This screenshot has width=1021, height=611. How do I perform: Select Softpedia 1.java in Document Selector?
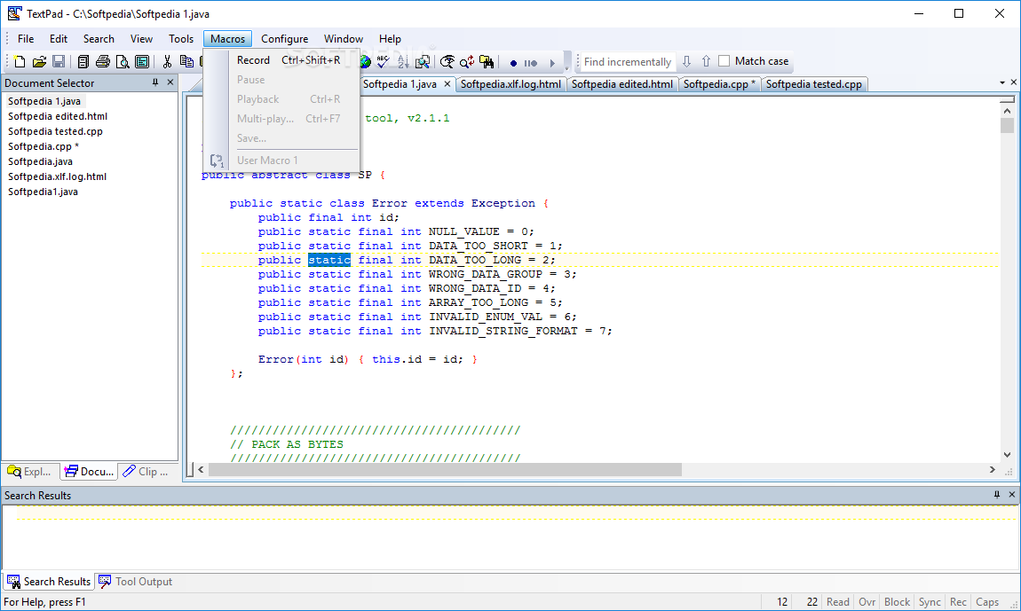44,101
